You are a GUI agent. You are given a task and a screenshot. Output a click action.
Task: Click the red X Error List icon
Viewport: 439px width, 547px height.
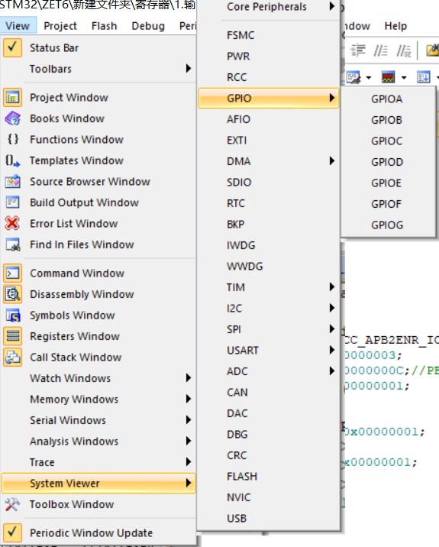tap(12, 223)
